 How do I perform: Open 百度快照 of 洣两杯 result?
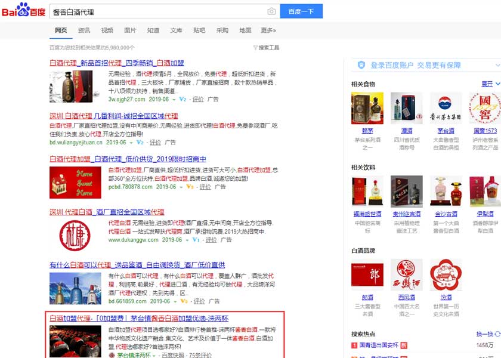pyautogui.click(x=173, y=355)
